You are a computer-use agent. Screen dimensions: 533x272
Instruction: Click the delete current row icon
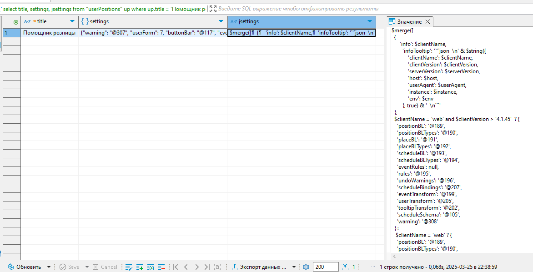point(161,267)
